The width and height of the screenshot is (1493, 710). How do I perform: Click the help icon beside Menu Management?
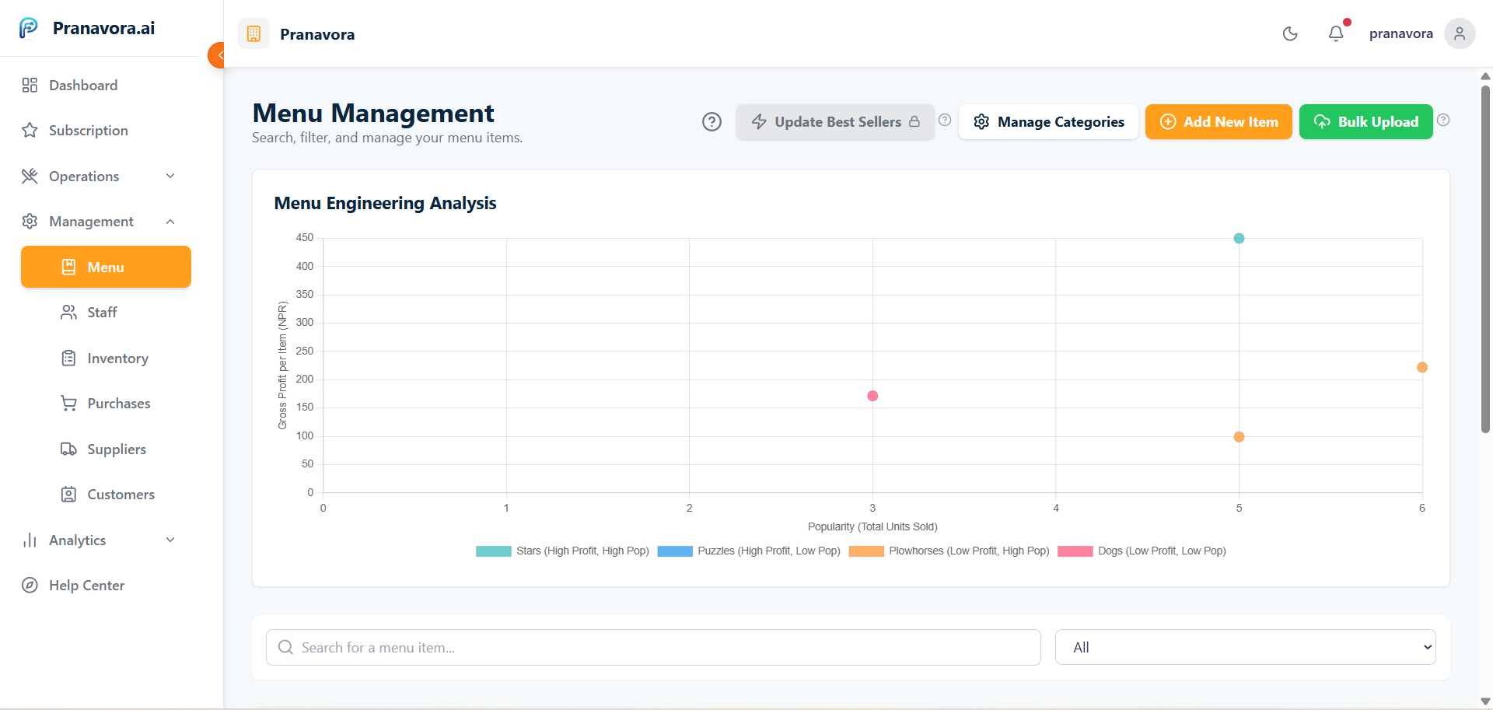point(712,122)
